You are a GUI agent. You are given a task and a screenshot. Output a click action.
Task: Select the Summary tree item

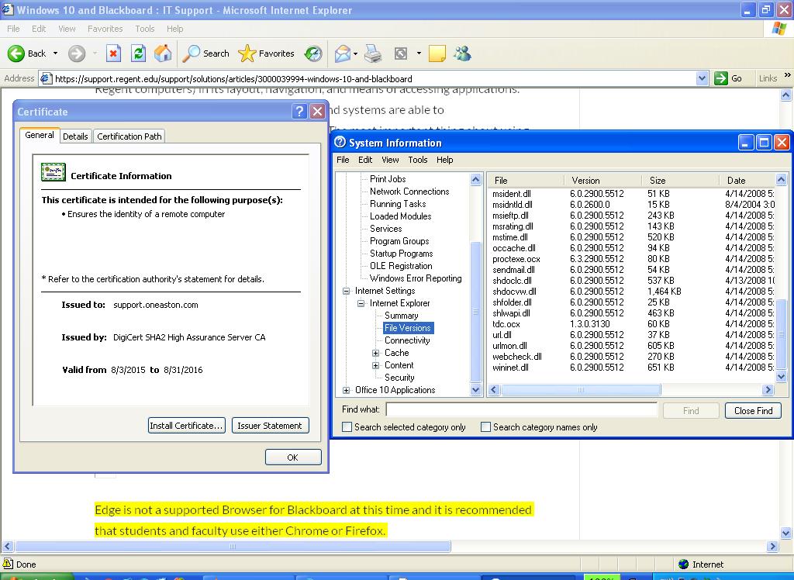(401, 316)
